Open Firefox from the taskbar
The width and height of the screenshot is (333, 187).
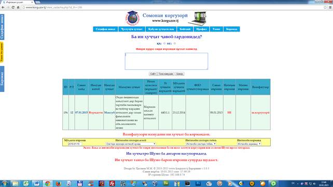(x=58, y=183)
